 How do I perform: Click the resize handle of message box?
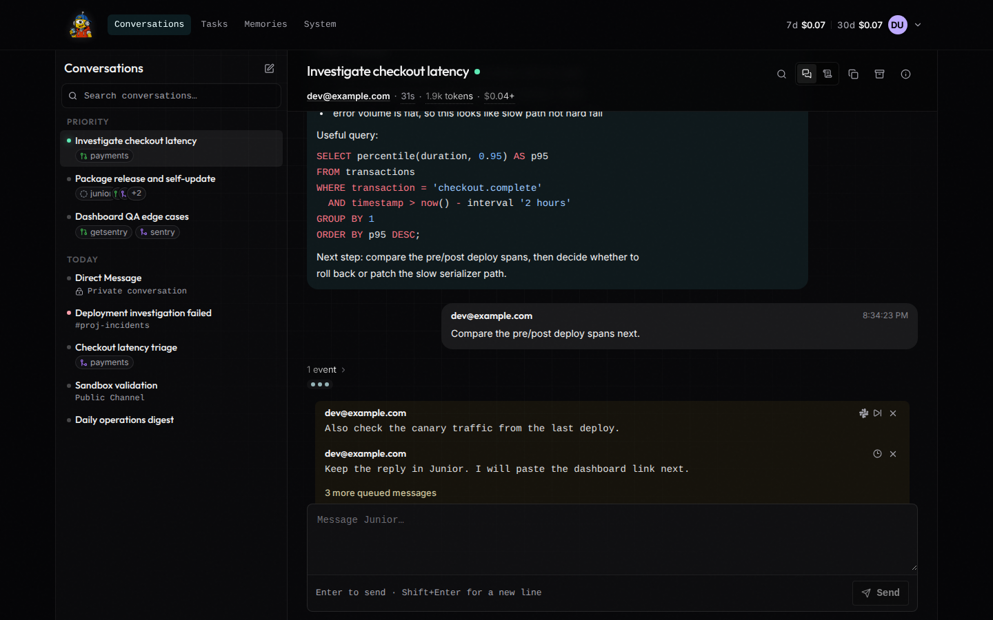point(913,568)
